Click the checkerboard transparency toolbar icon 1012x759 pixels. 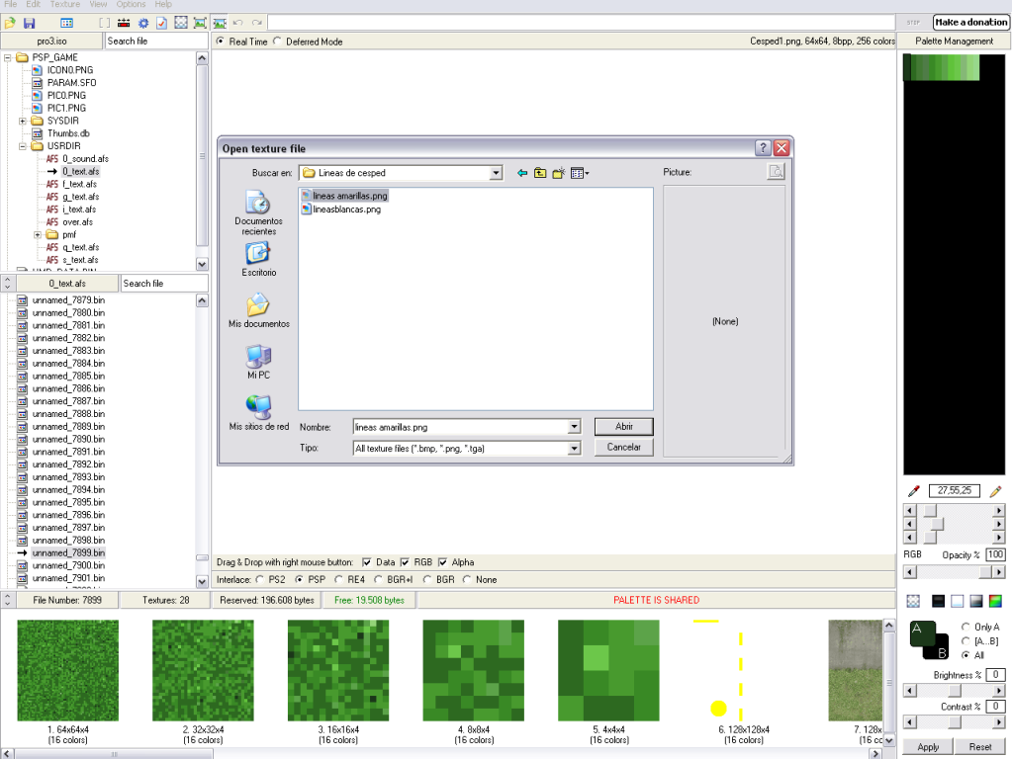[x=181, y=23]
